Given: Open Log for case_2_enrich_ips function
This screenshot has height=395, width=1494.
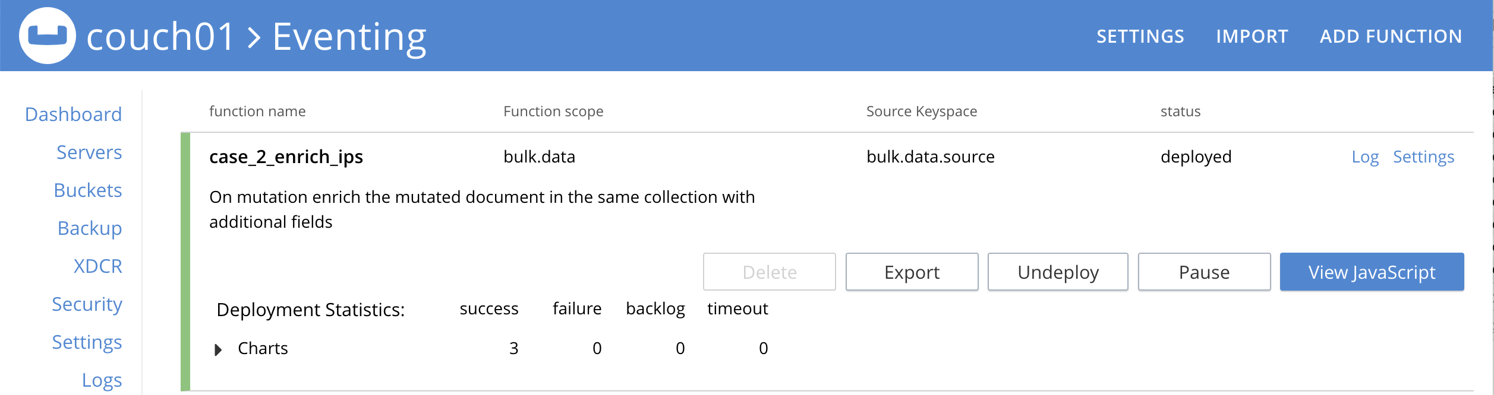Looking at the screenshot, I should click(x=1364, y=157).
